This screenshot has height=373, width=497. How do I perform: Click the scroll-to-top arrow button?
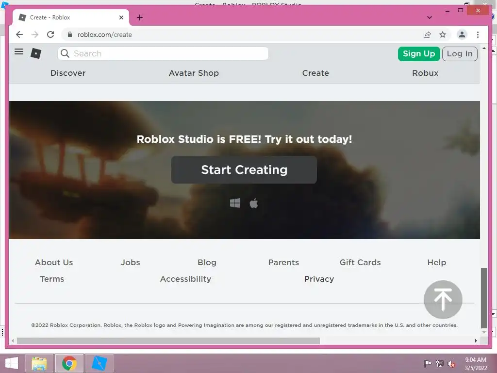[x=443, y=299]
